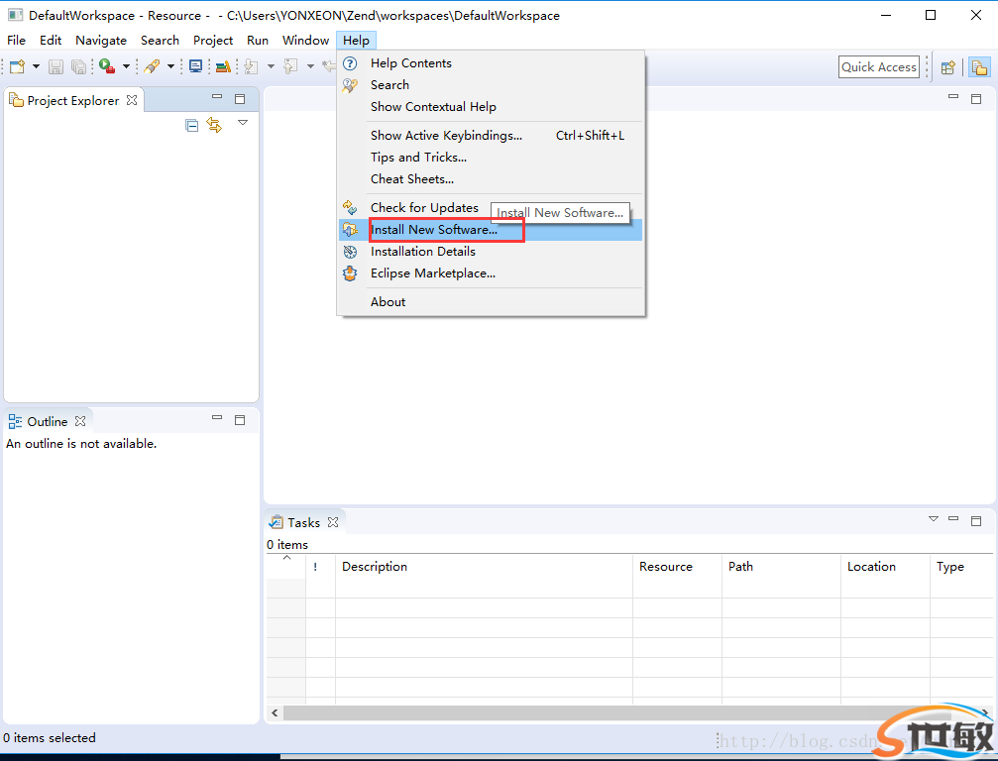Open the Edit menu

[x=51, y=40]
